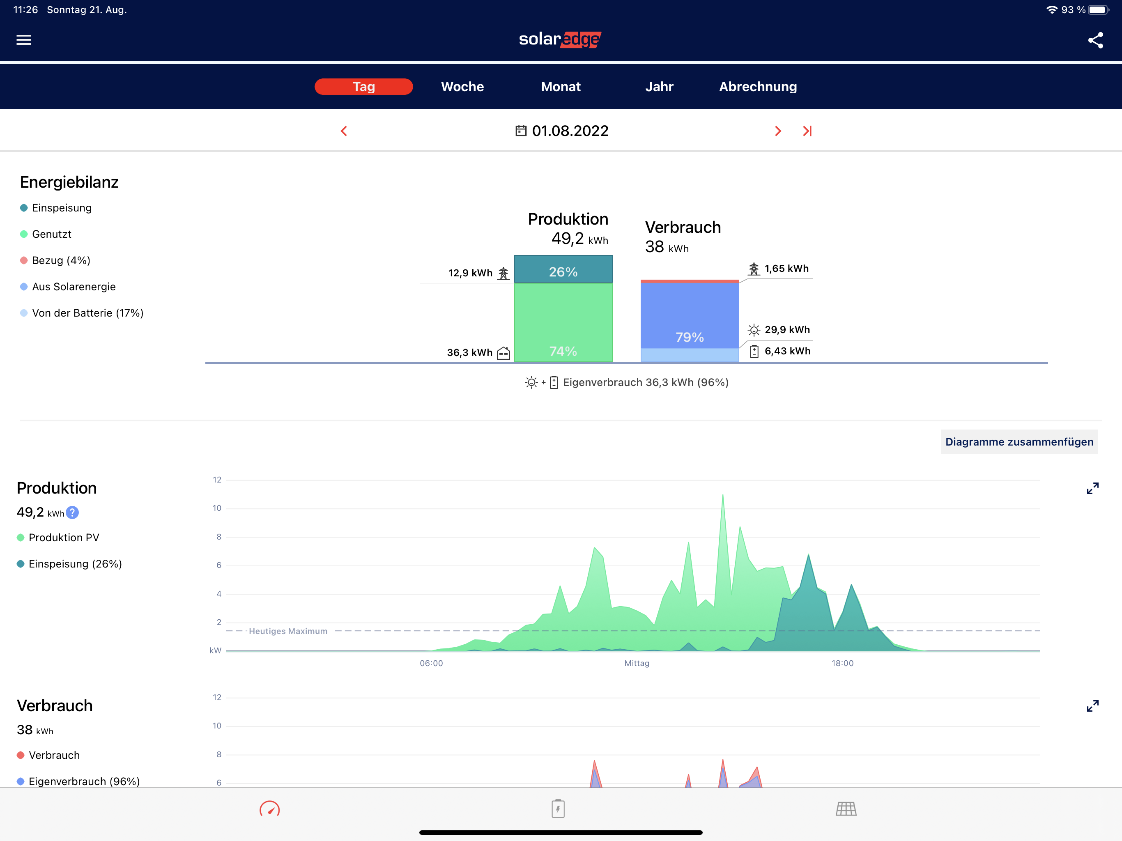1122x841 pixels.
Task: Jump to latest date arrow
Action: [807, 131]
